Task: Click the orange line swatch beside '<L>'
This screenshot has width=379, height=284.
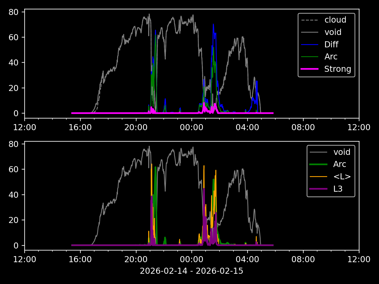Action: tap(318, 176)
